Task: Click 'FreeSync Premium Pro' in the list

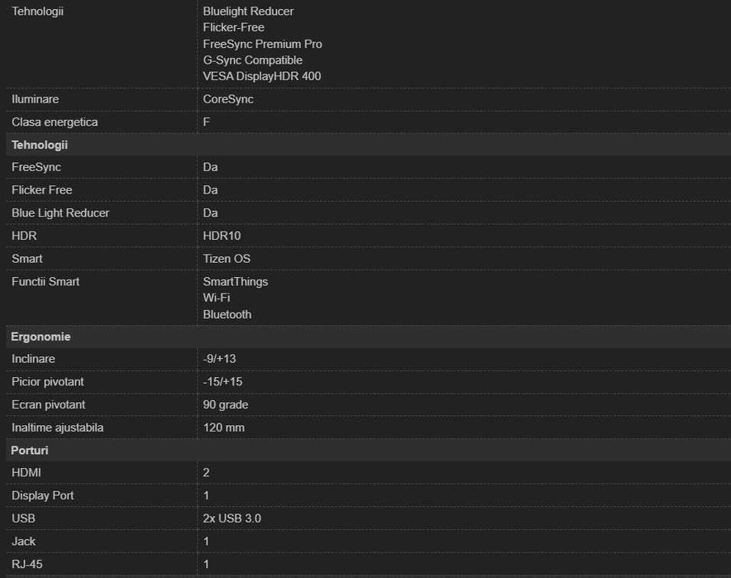Action: (262, 44)
